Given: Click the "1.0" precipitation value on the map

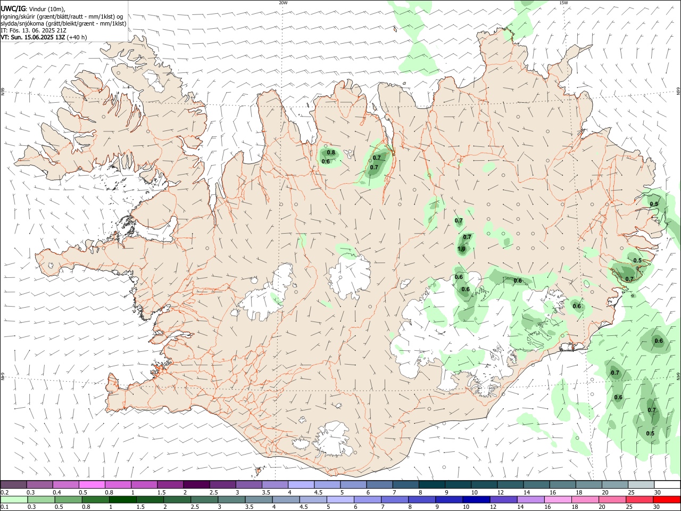Looking at the screenshot, I should click(461, 249).
